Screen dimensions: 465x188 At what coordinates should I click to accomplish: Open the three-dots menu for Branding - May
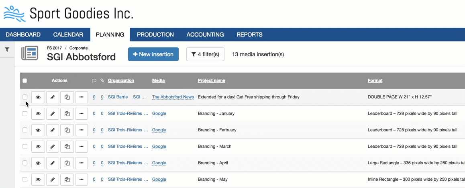point(82,180)
